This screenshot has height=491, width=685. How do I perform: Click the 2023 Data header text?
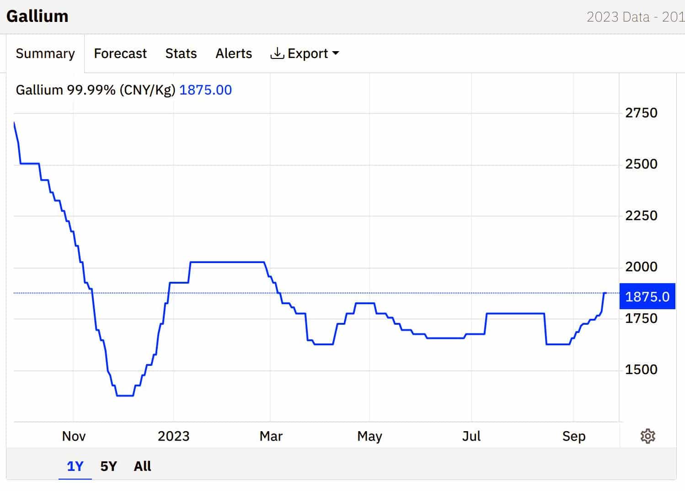[618, 17]
